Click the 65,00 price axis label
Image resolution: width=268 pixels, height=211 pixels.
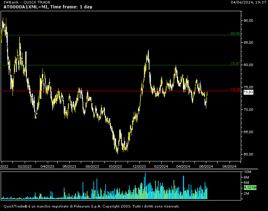click(248, 132)
